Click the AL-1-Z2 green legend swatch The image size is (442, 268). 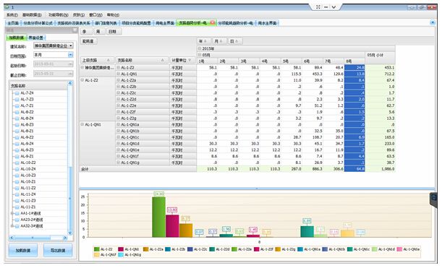(97, 249)
